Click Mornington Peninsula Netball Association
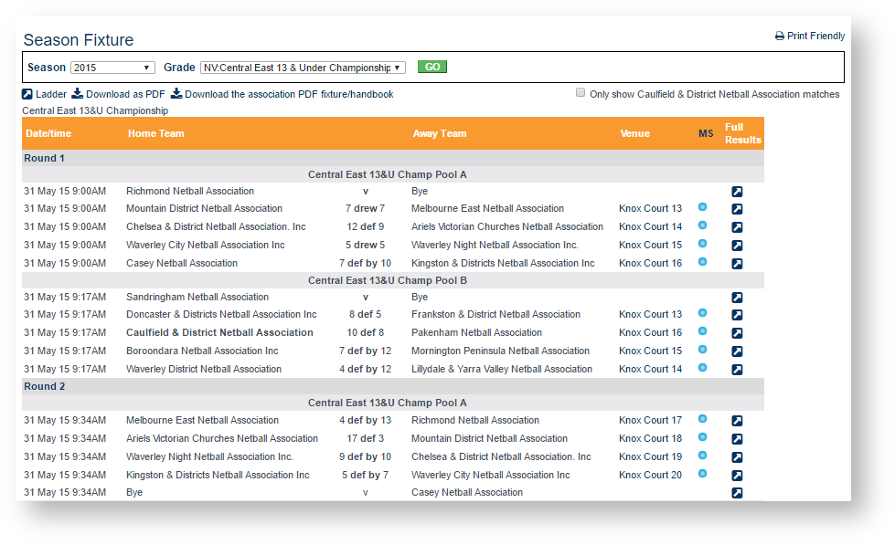This screenshot has width=895, height=545. pyautogui.click(x=500, y=351)
